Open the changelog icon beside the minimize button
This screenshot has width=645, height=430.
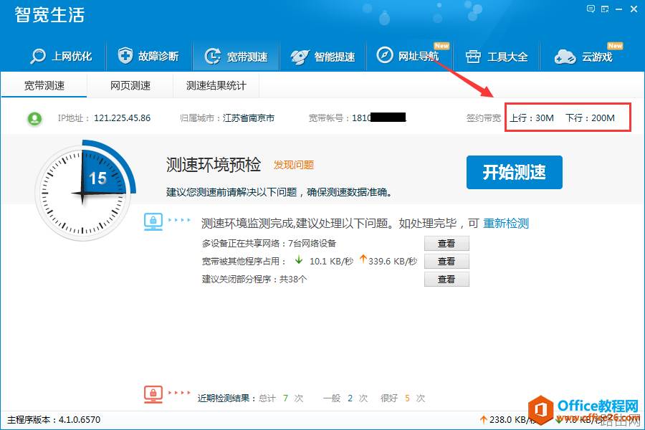[x=606, y=9]
